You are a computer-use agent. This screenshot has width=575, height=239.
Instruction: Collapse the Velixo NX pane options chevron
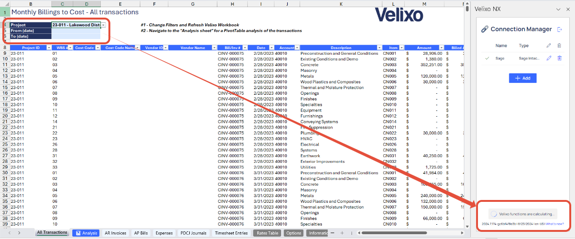click(x=558, y=9)
